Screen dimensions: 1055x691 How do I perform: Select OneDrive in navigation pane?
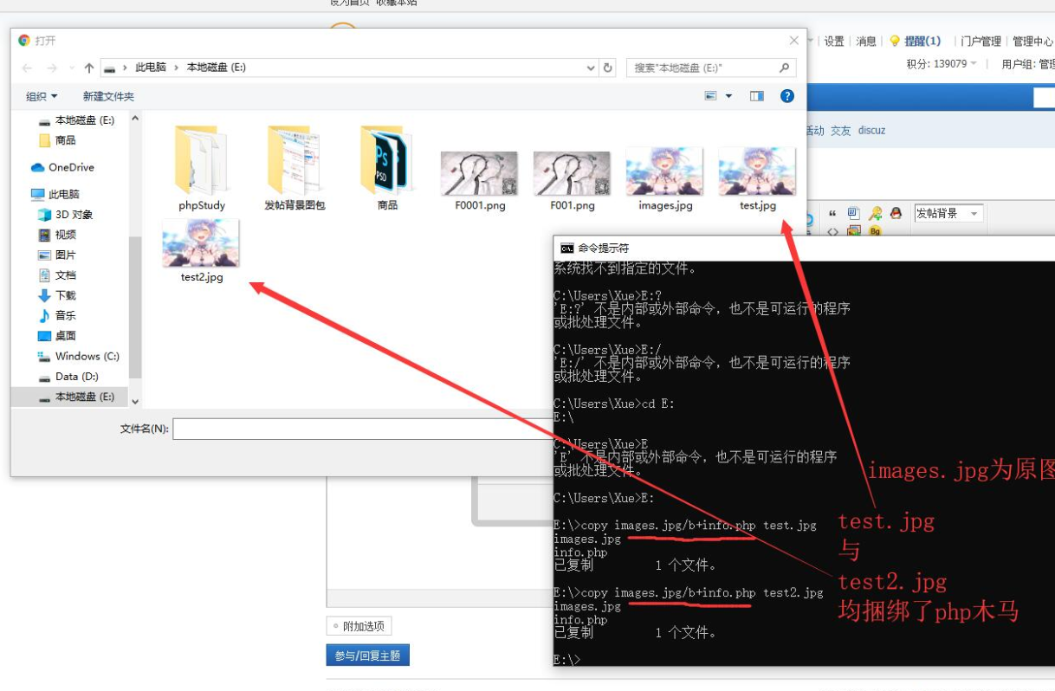pyautogui.click(x=62, y=167)
